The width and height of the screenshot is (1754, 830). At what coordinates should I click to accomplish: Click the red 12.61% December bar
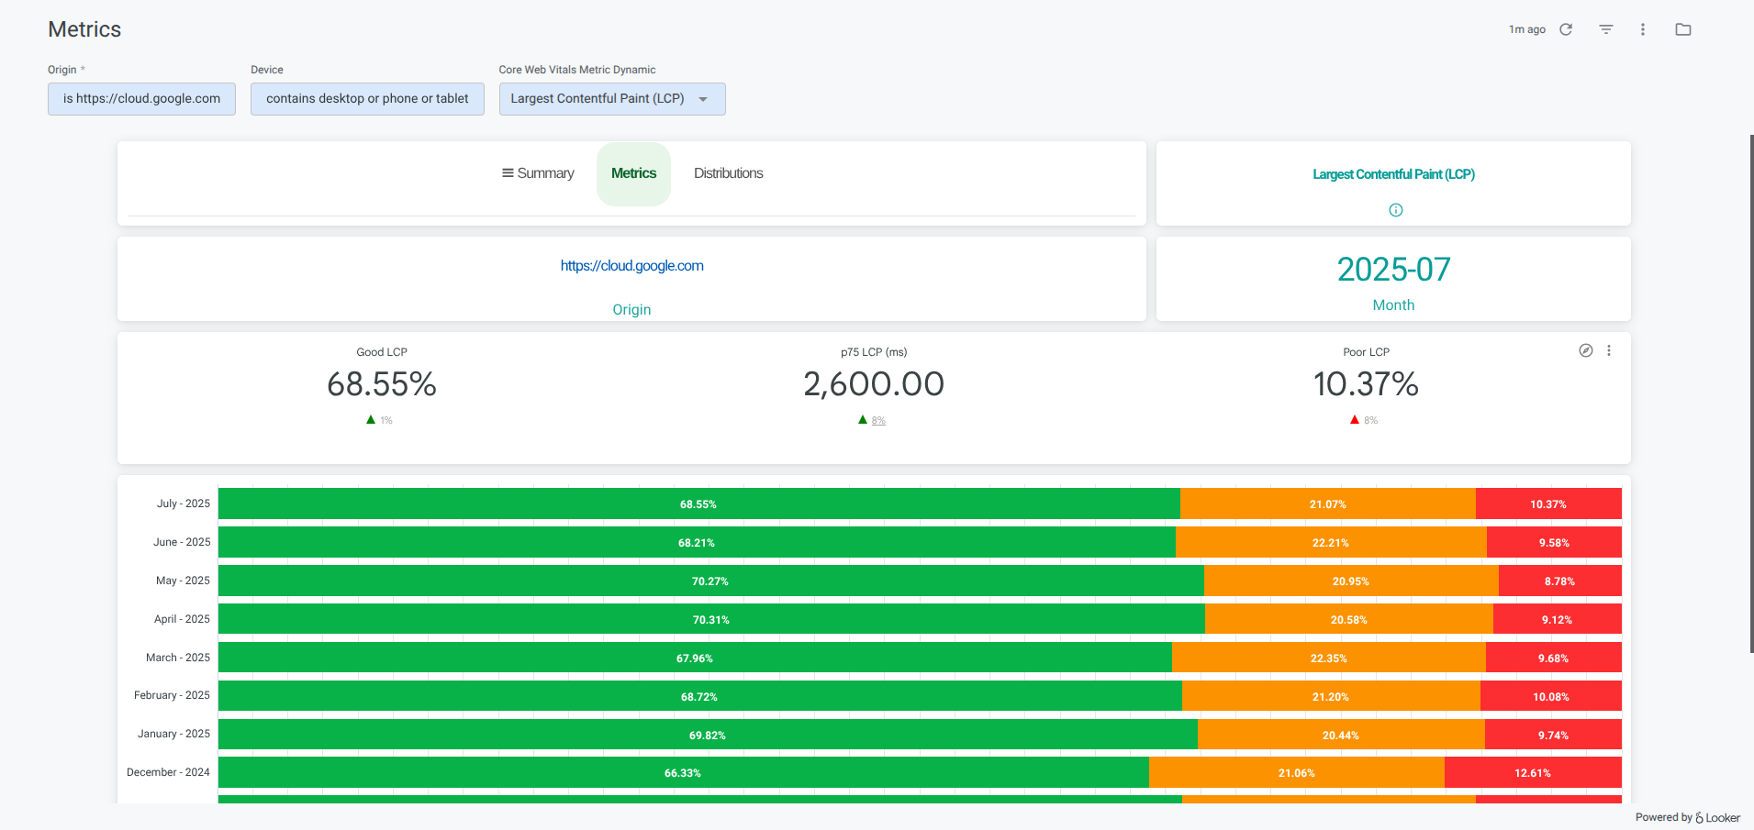click(1533, 772)
